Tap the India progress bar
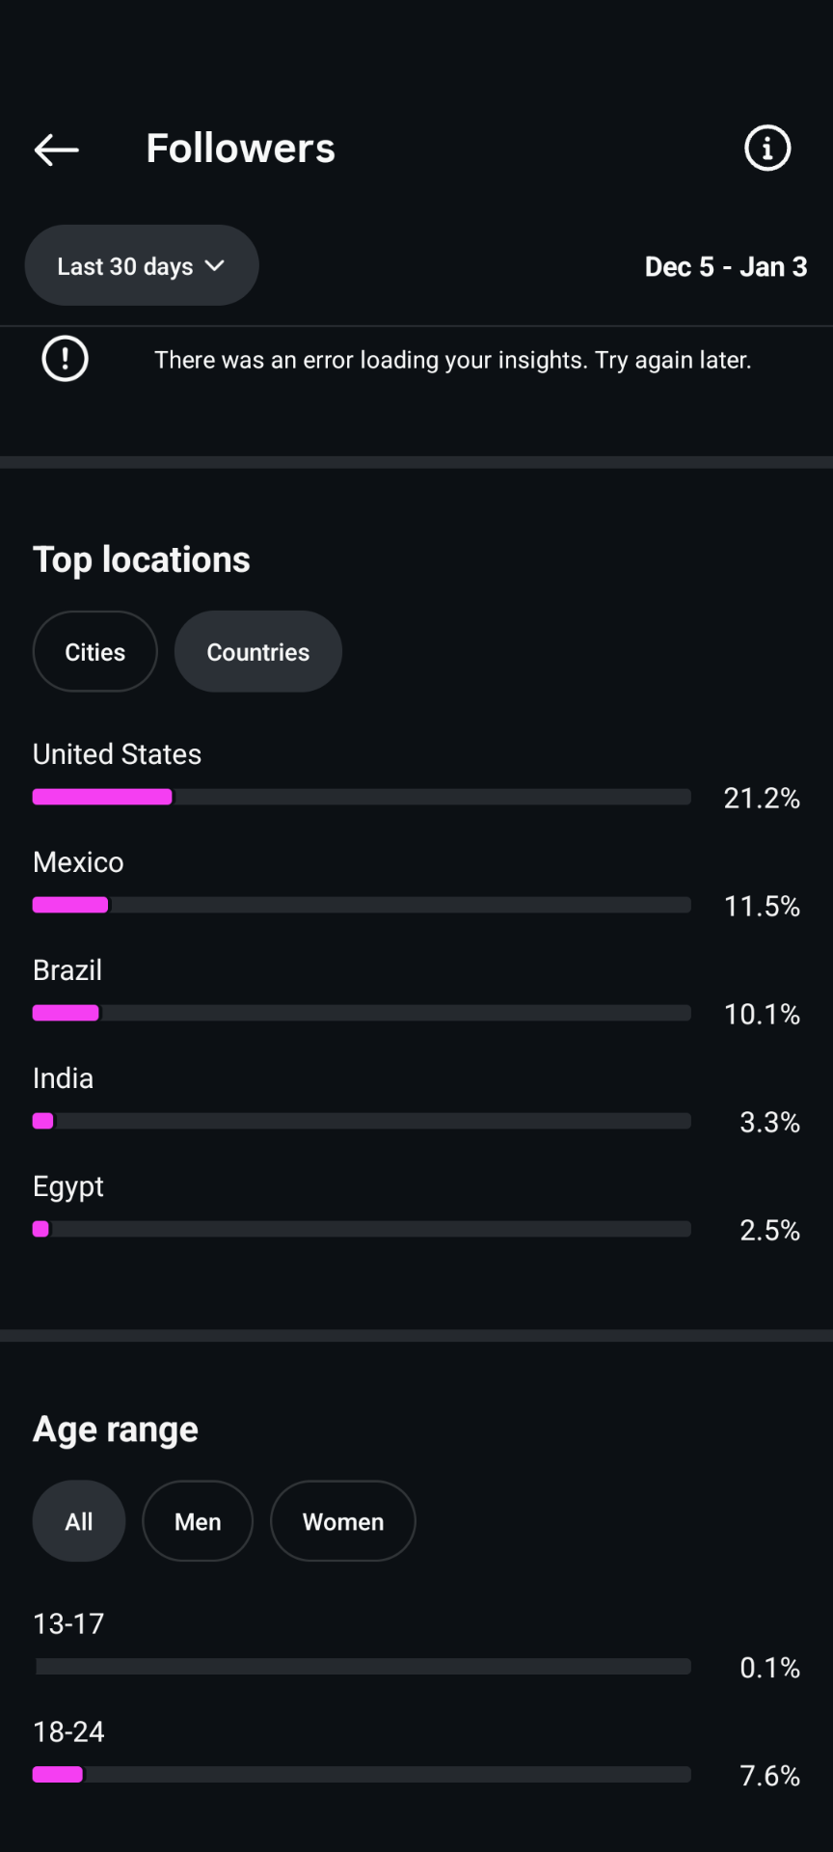 coord(362,1121)
